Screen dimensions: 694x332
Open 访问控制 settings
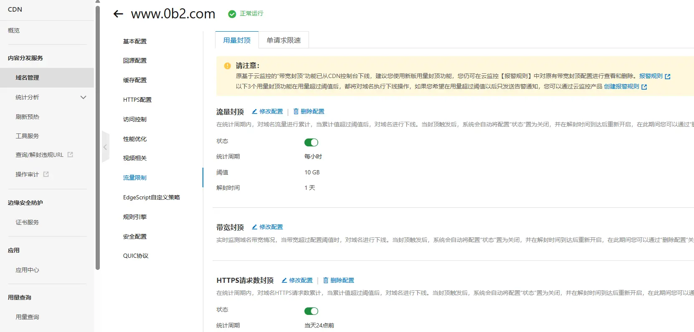(x=135, y=119)
